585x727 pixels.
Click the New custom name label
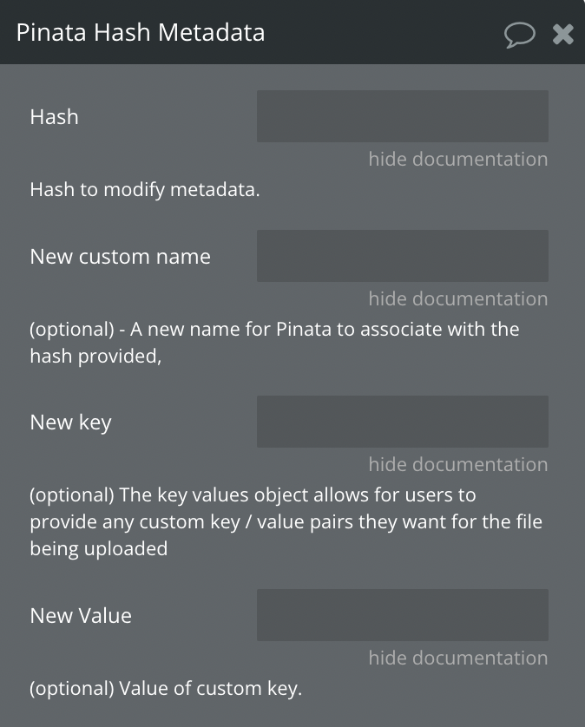pyautogui.click(x=120, y=257)
